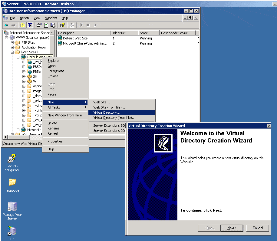Image resolution: width=277 pixels, height=241 pixels.
Task: Click Cancel in the wizard
Action: (x=258, y=228)
